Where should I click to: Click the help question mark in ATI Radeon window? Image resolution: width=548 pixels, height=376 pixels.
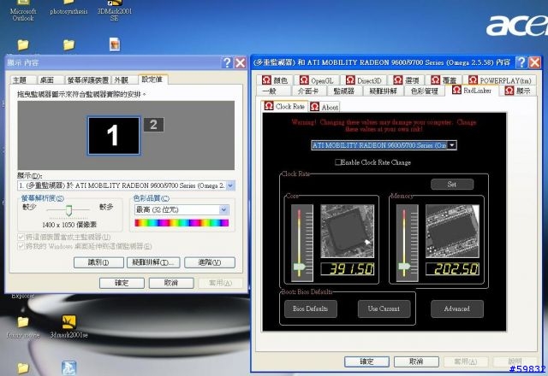point(521,62)
